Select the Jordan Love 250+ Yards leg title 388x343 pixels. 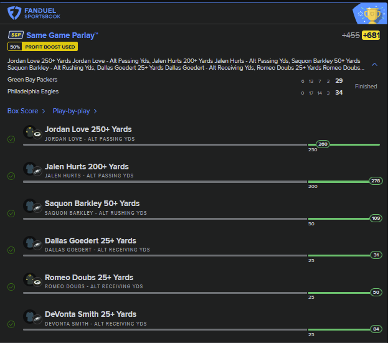pos(88,129)
